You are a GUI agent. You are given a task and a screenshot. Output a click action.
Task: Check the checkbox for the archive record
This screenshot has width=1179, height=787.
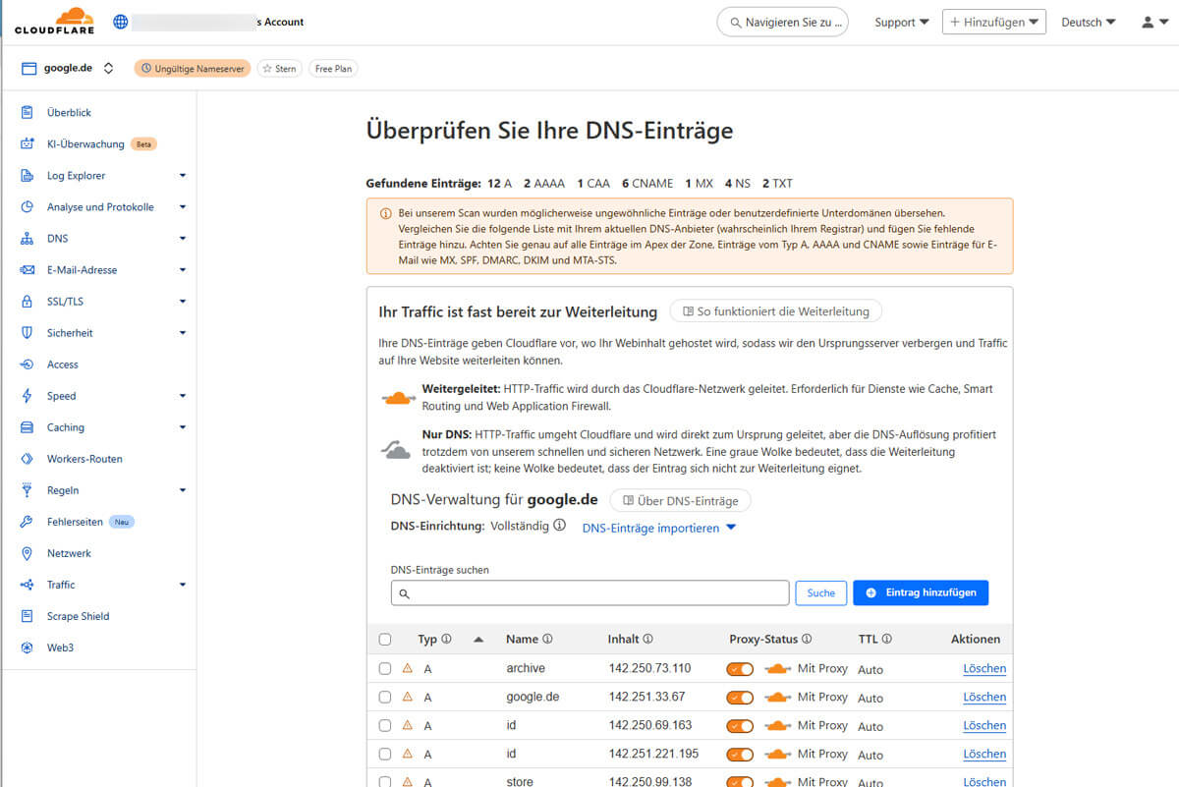click(x=385, y=668)
